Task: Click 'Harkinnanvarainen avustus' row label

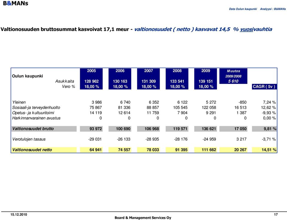Action: click(x=36, y=118)
